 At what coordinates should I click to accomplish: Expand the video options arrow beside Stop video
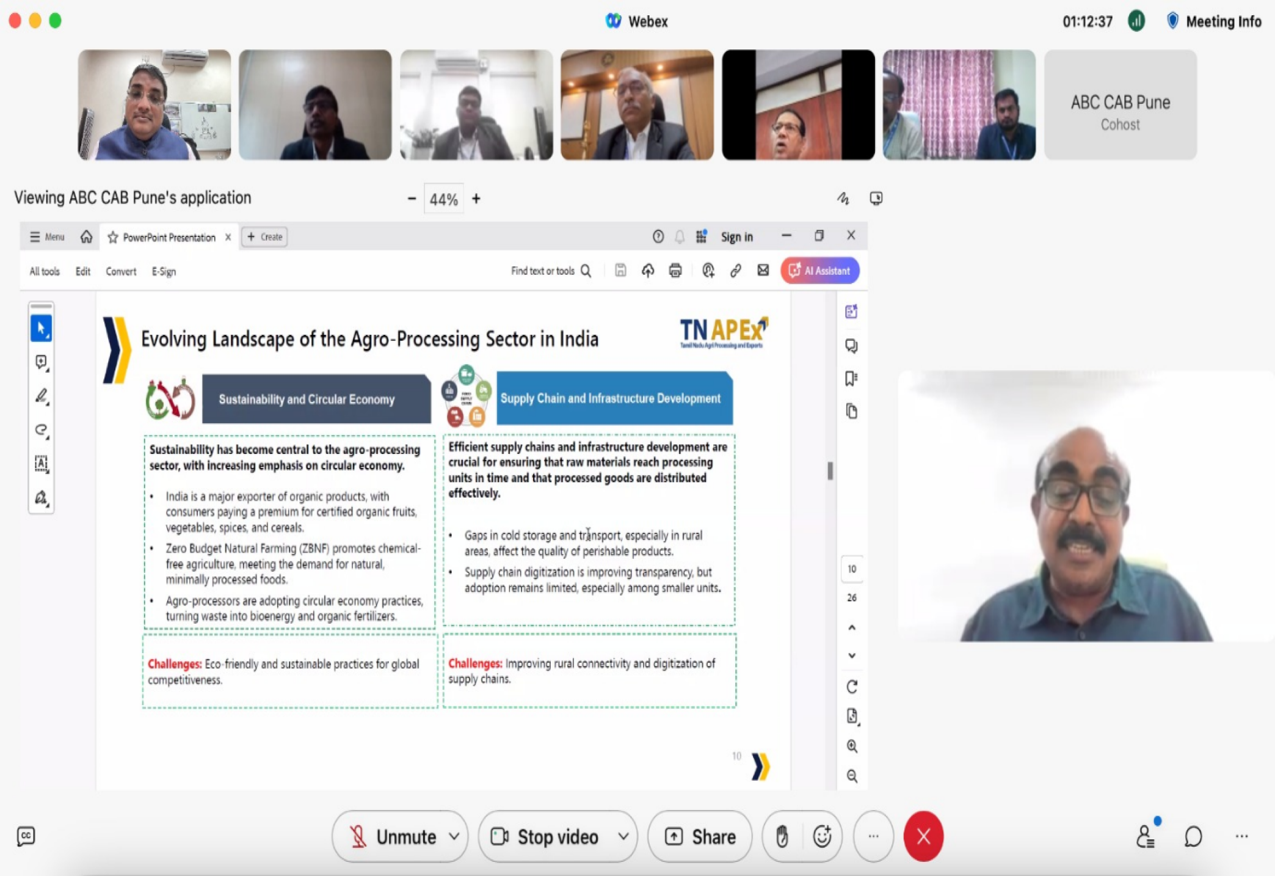point(623,836)
